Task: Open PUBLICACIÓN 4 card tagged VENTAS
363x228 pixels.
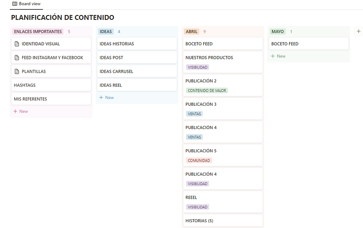Action: (x=223, y=132)
